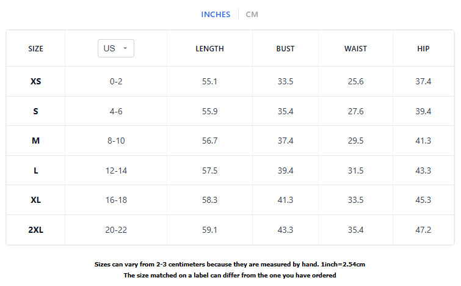Switch to the CM unit tab

252,15
